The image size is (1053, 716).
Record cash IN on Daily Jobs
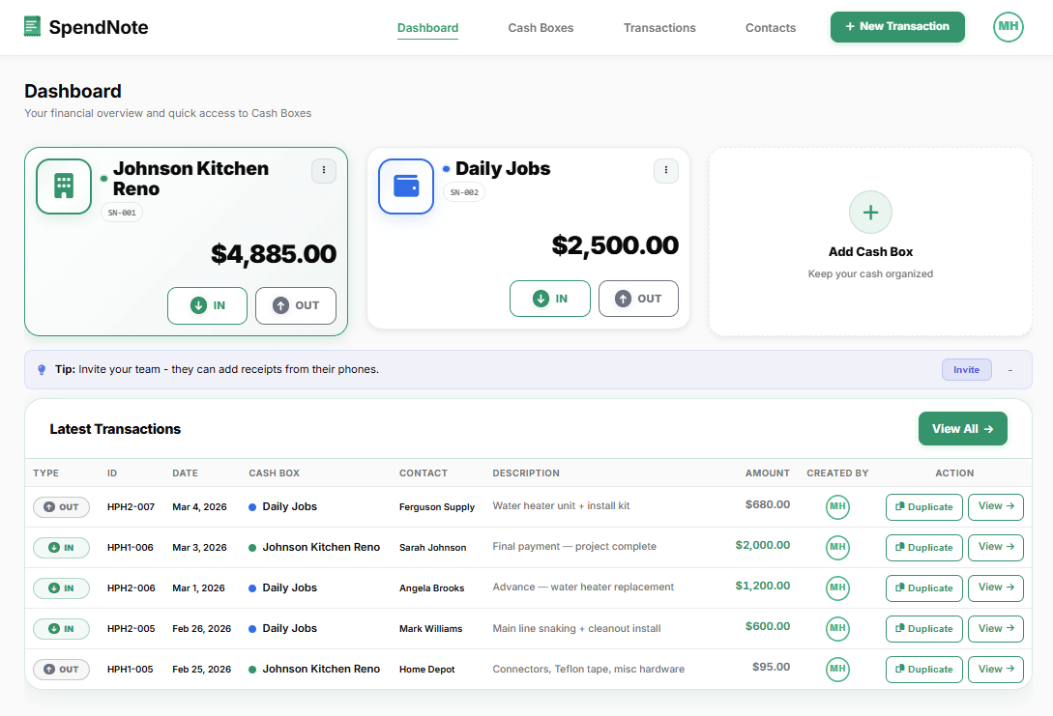click(x=549, y=299)
